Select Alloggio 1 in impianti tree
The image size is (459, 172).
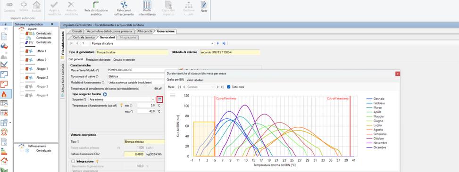click(42, 69)
